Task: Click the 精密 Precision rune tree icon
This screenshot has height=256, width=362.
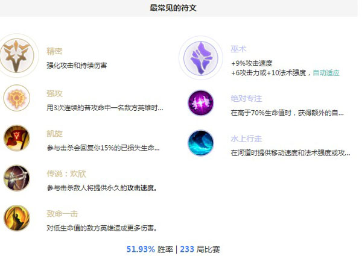Action: [x=17, y=55]
